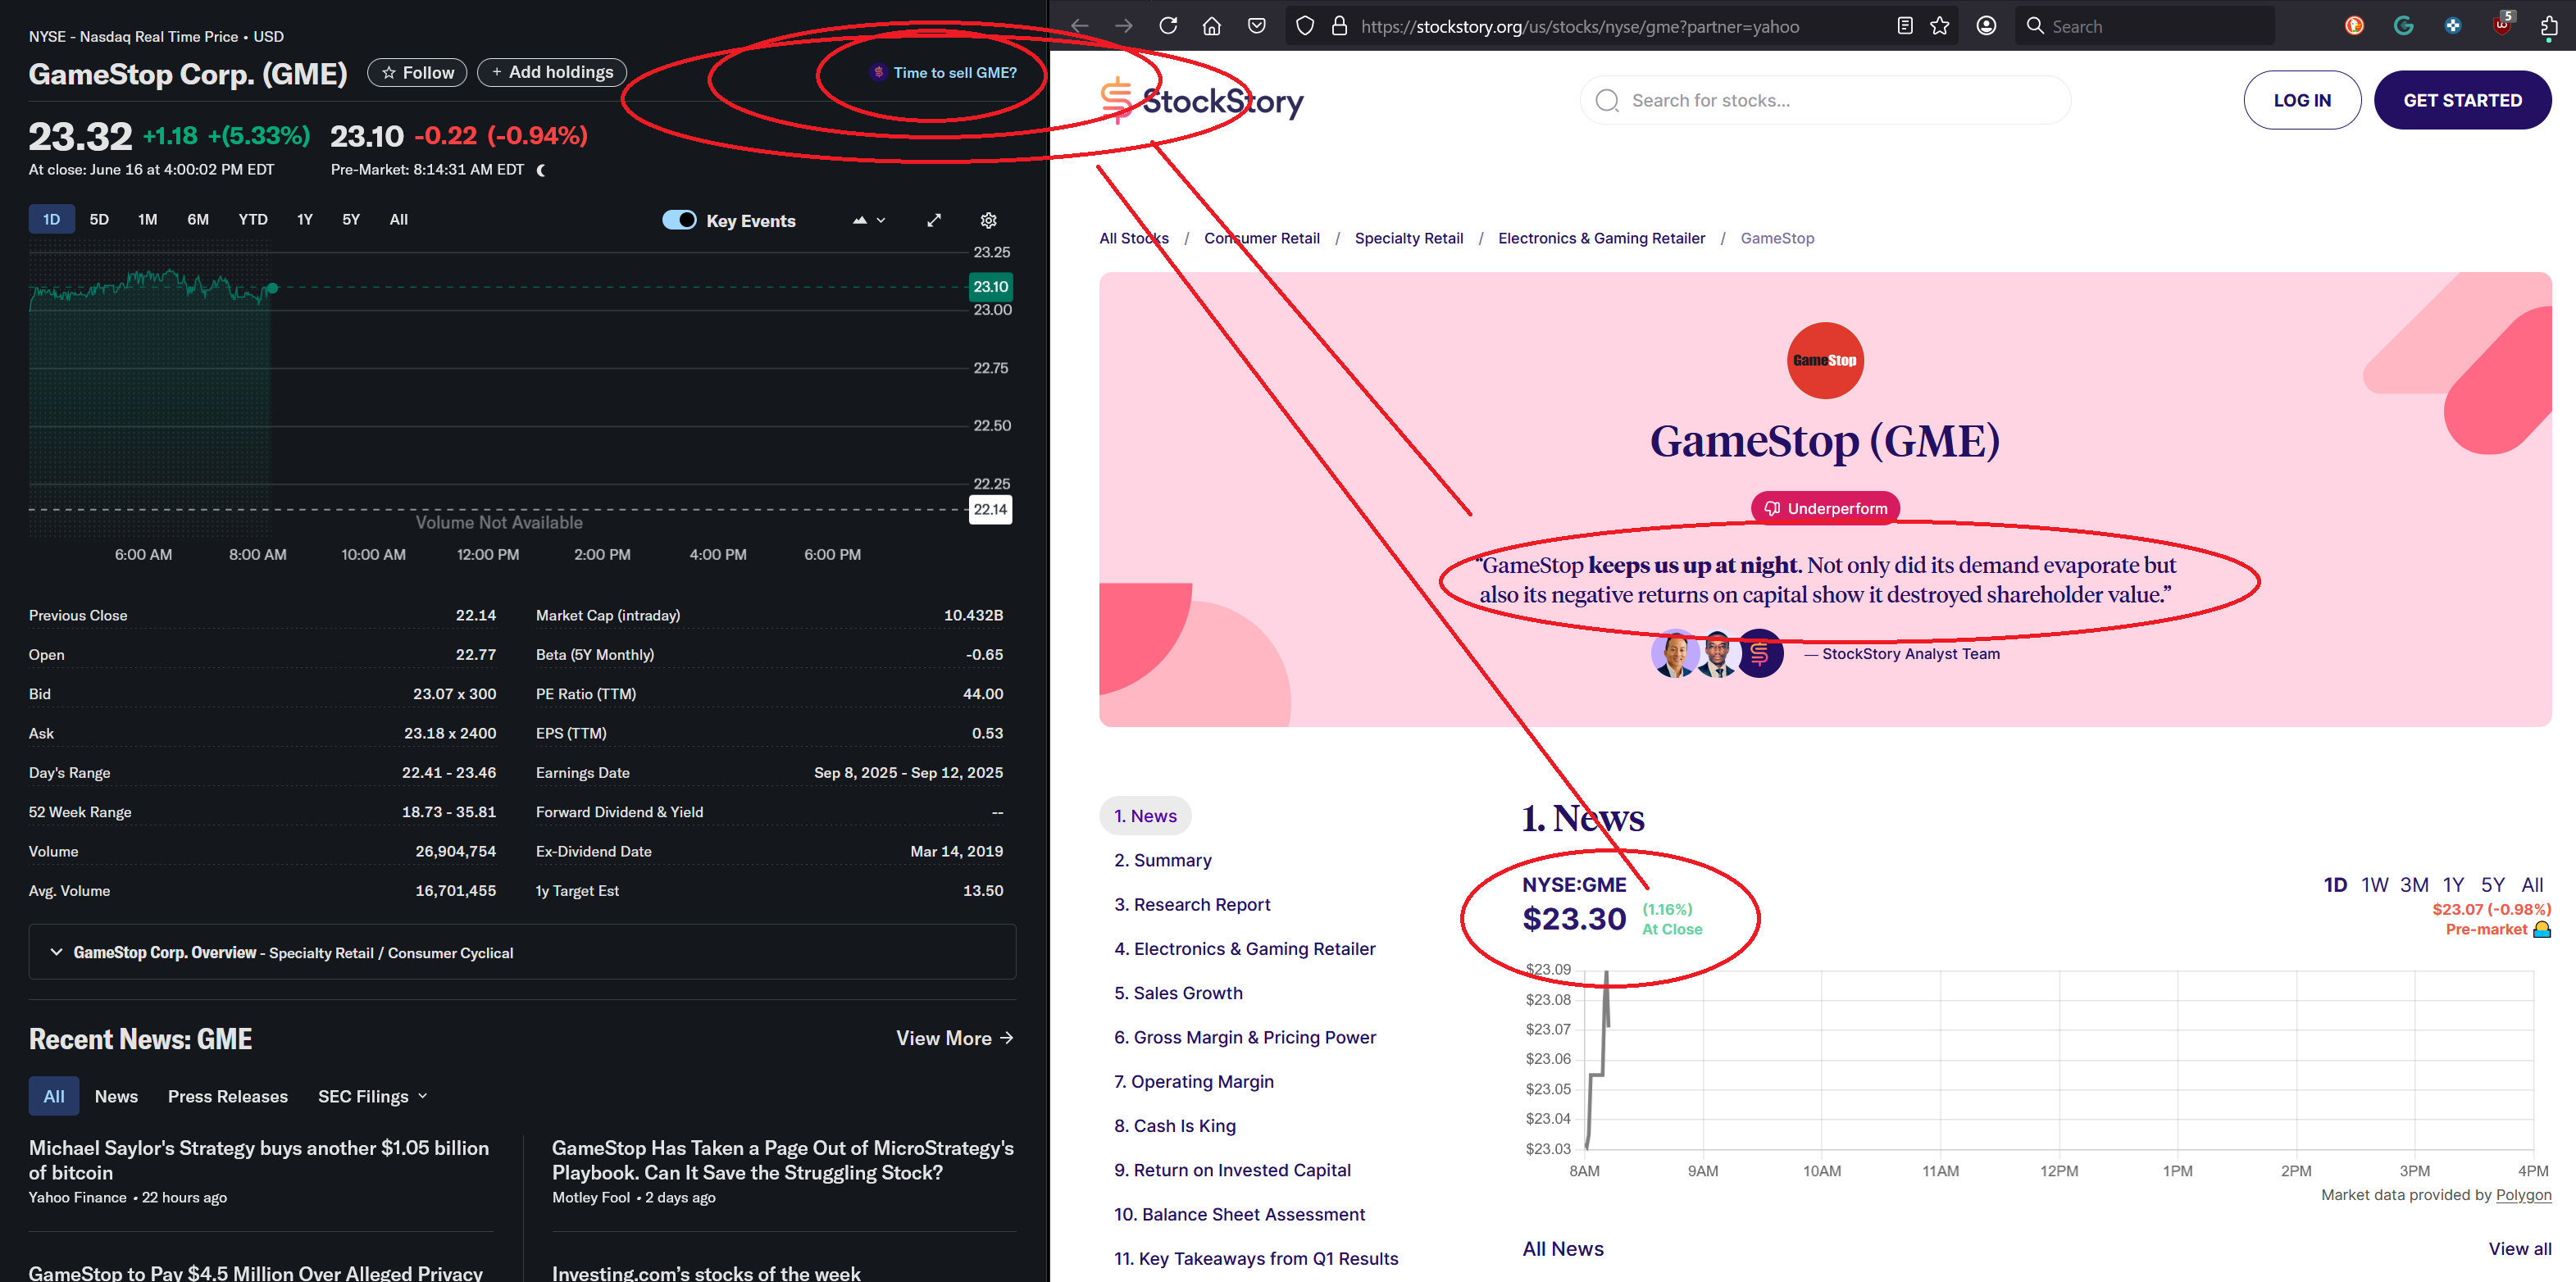Go to the browser home page
2576x1282 pixels.
[1212, 26]
